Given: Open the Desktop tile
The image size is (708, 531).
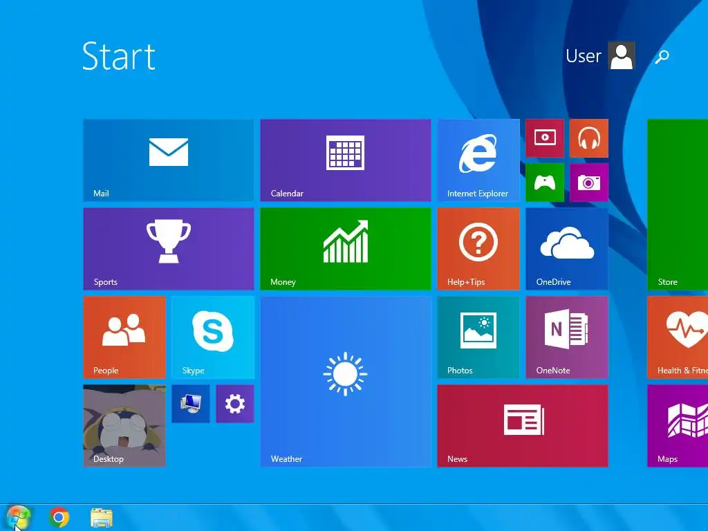Looking at the screenshot, I should click(124, 426).
